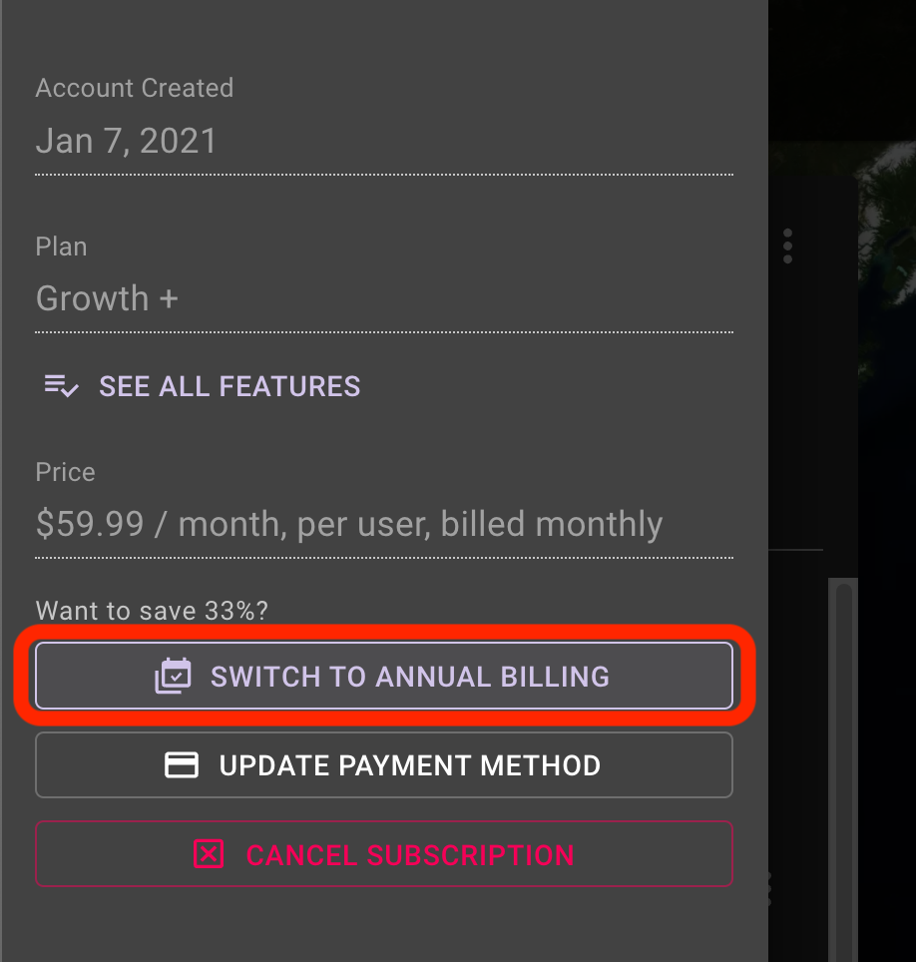Click the calendar icon on Switch to Annual Billing
This screenshot has height=962, width=916.
click(x=173, y=677)
